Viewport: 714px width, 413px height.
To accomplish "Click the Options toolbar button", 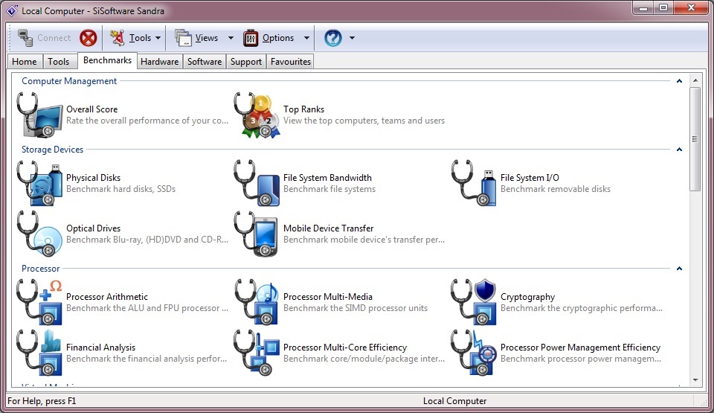I will (268, 38).
